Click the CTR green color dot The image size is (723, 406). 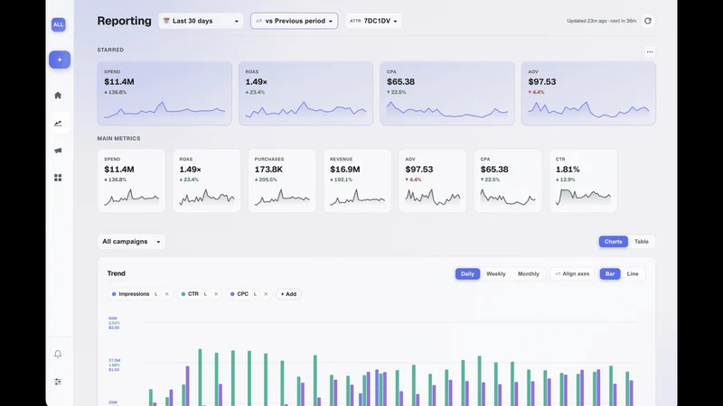(183, 294)
